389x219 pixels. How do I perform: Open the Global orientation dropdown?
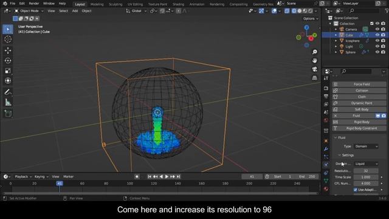(x=136, y=11)
